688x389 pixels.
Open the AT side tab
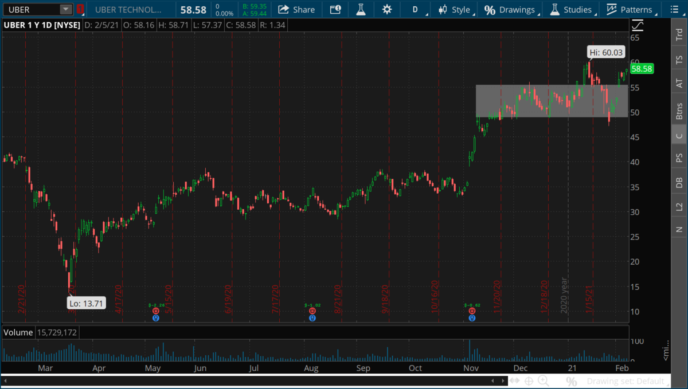click(679, 84)
